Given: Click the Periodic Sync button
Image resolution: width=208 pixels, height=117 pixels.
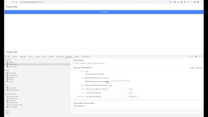Looking at the screenshot, I should point(133,97).
